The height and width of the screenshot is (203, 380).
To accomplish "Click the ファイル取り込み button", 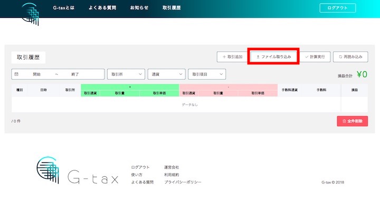I will coord(273,57).
